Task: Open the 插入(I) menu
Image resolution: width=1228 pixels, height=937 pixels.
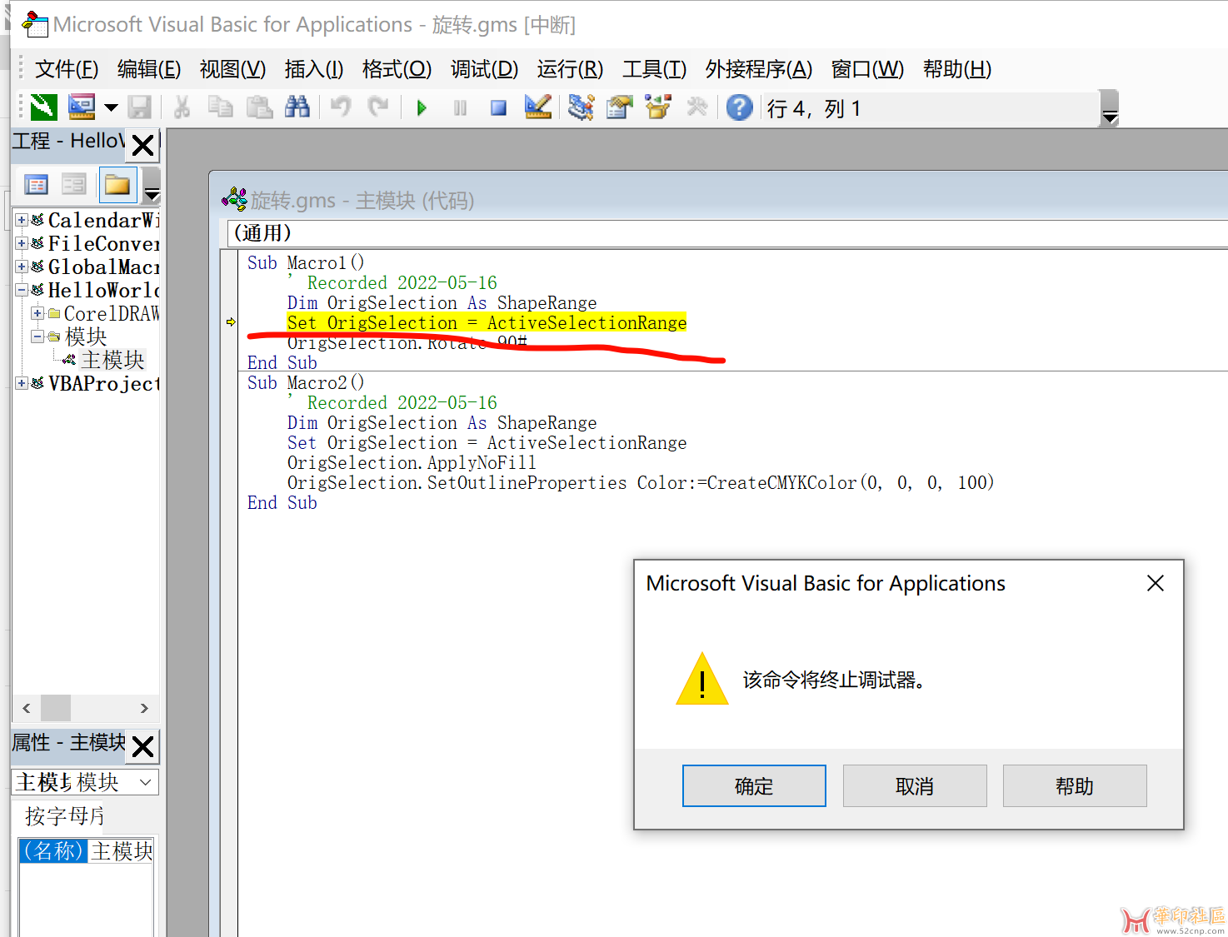Action: 314,69
